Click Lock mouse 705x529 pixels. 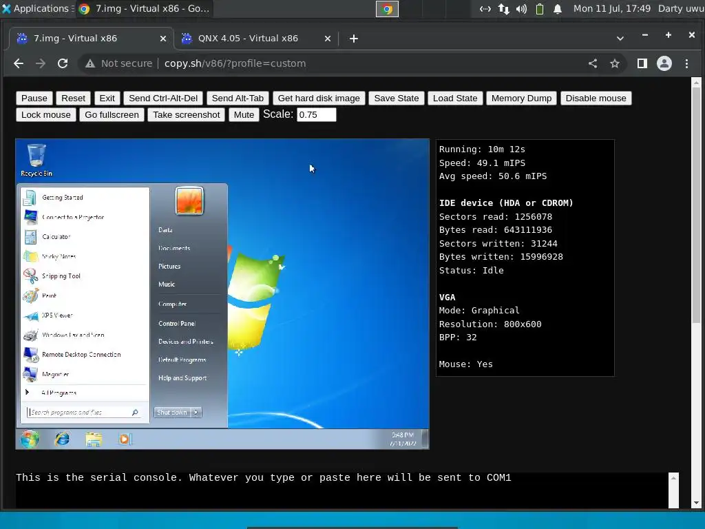click(46, 115)
